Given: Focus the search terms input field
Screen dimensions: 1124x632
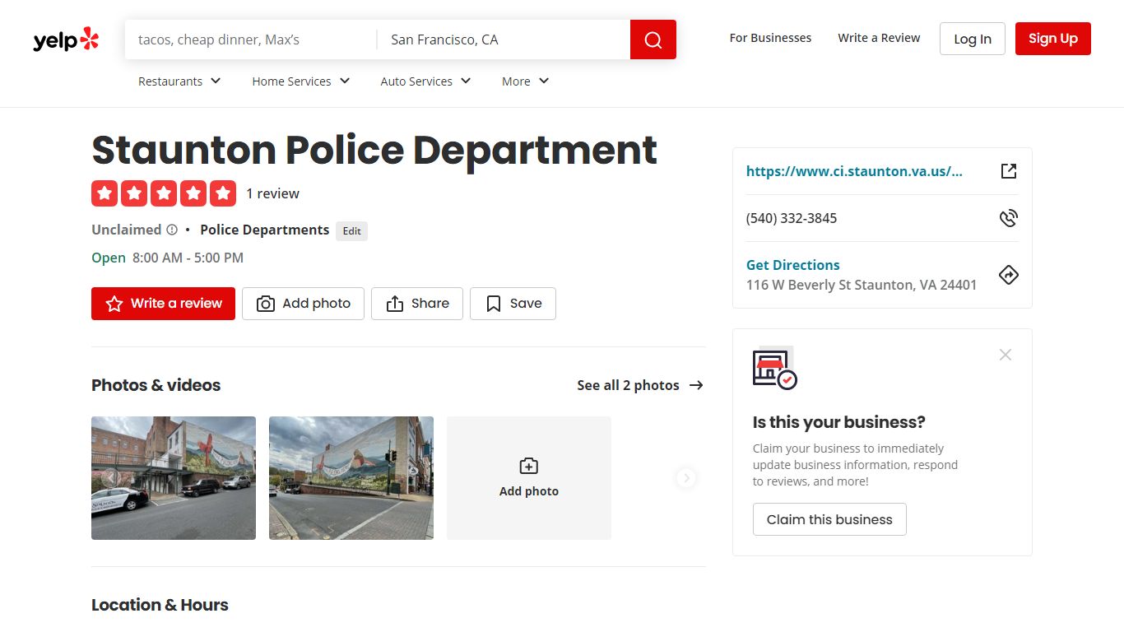Looking at the screenshot, I should [x=251, y=39].
